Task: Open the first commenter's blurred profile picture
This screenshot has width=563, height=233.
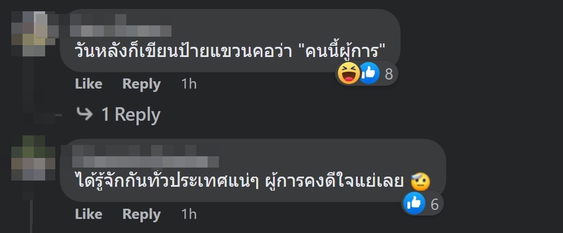Action: click(x=33, y=34)
